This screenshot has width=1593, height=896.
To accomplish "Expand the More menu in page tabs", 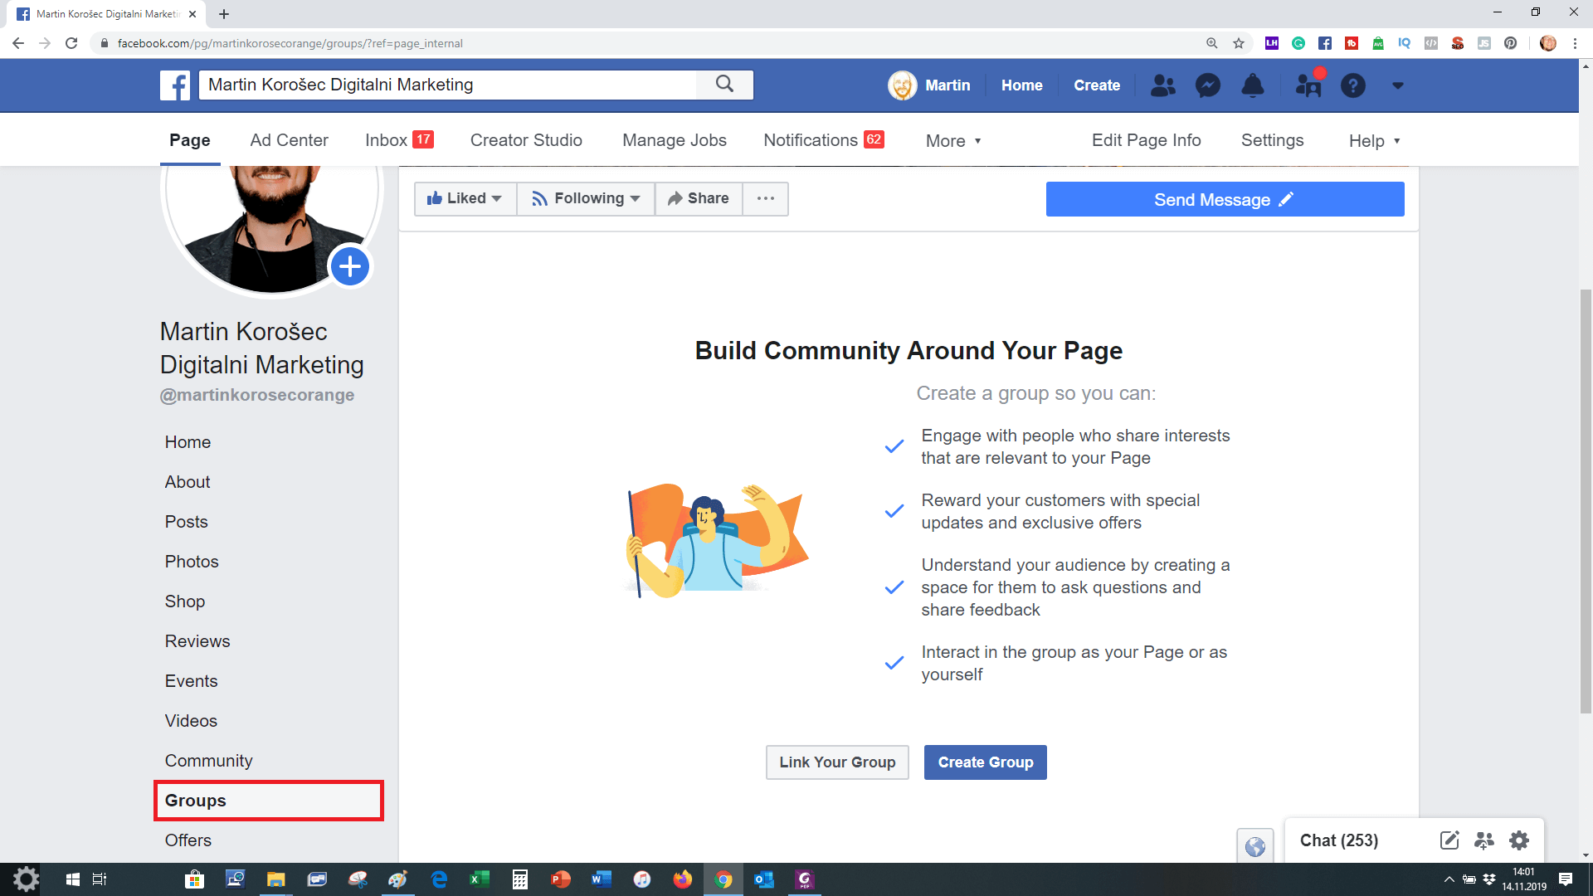I will pos(953,141).
